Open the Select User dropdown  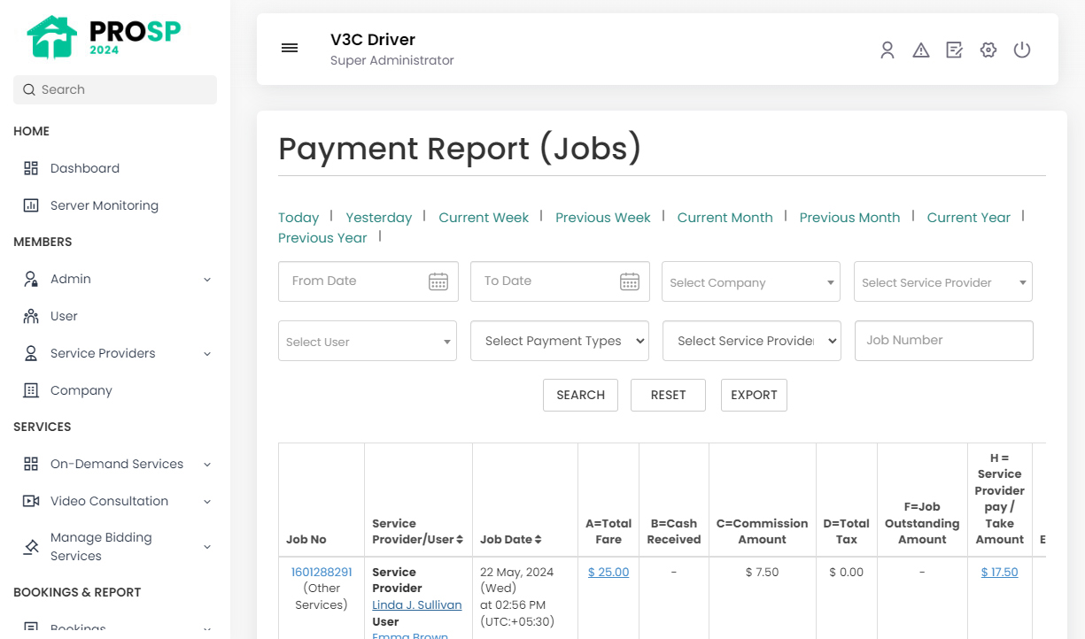point(368,342)
